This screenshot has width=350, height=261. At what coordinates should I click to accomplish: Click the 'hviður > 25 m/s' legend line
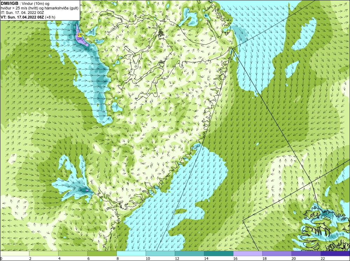(40, 8)
